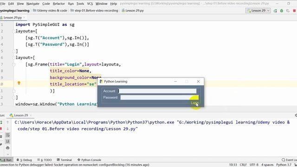297x167 pixels.
Task: Close the Lesson 29 run tab
Action: pos(31,116)
